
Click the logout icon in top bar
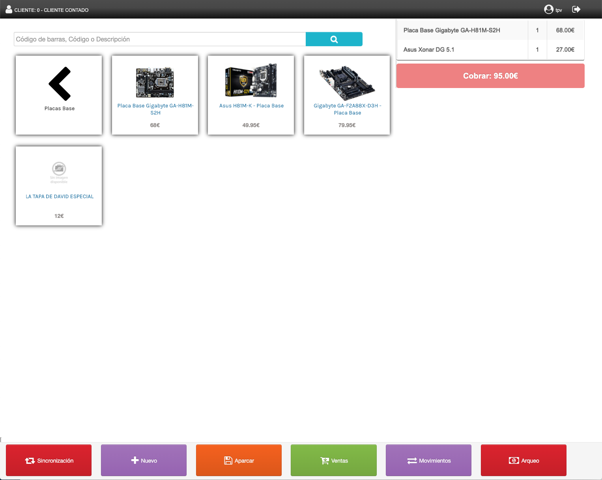pos(576,9)
